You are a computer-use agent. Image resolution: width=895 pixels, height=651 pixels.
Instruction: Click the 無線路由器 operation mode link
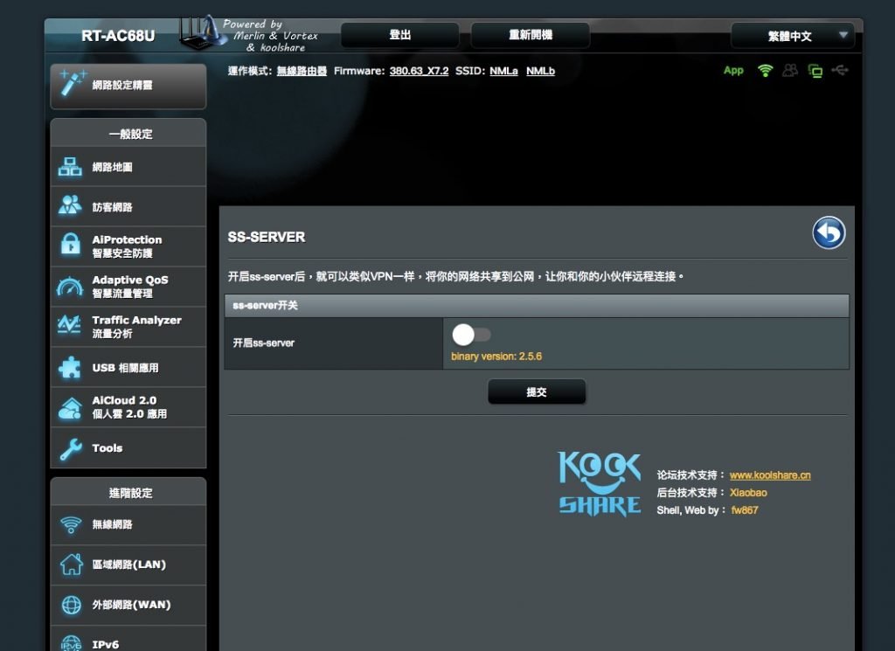point(302,71)
